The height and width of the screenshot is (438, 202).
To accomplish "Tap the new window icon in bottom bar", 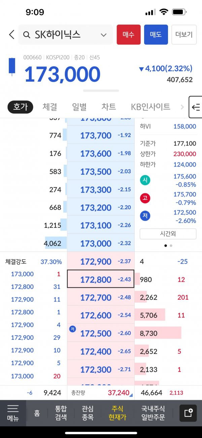I will [x=188, y=413].
